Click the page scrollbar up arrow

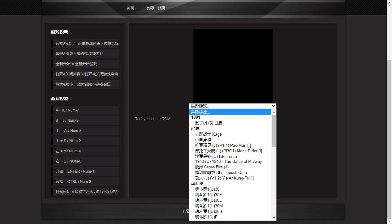(x=390, y=2)
